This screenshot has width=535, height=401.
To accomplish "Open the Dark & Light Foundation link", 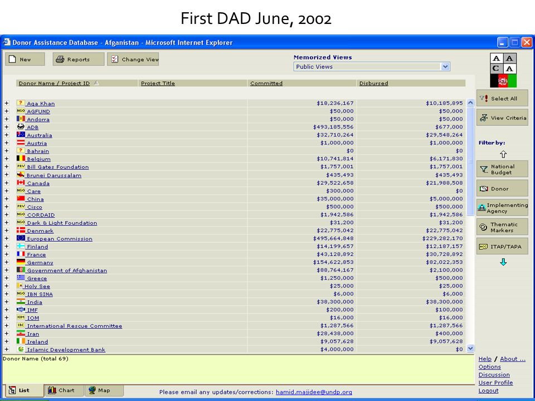I will click(x=62, y=223).
